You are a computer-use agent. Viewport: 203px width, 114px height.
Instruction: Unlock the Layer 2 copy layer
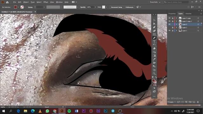coord(173,18)
